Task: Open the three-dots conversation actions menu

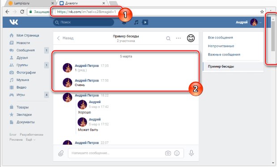Action: point(179,38)
